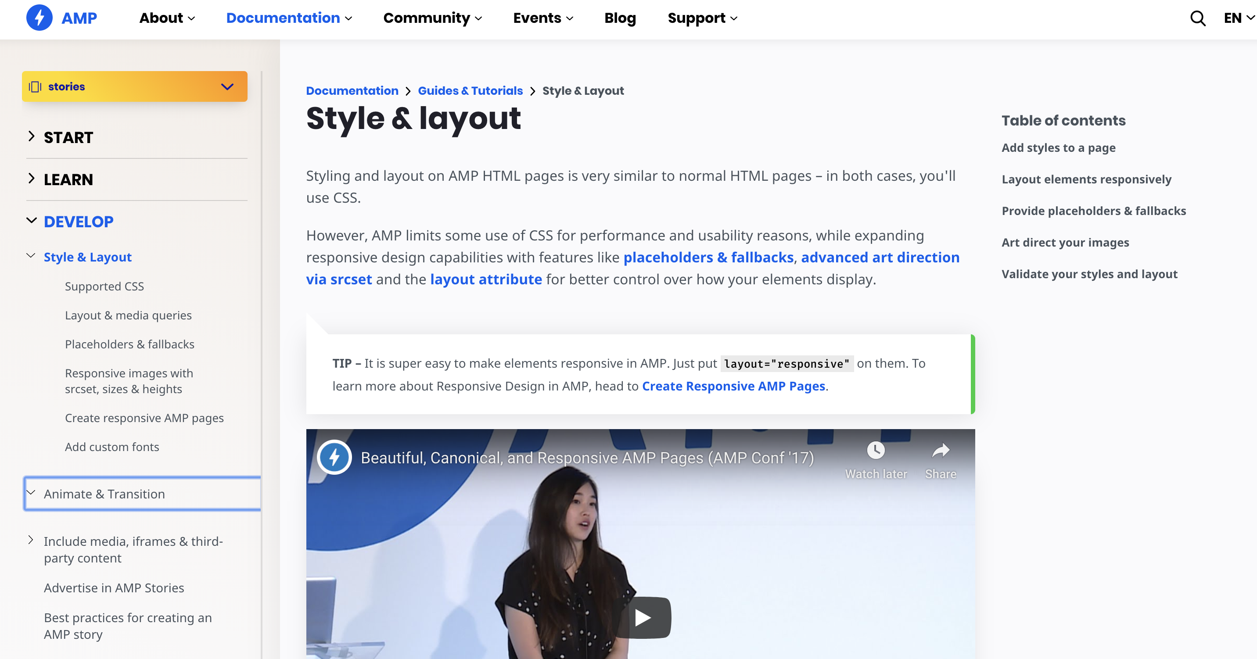This screenshot has width=1257, height=659.
Task: Open Placeholders & fallbacks sidebar item
Action: (130, 344)
